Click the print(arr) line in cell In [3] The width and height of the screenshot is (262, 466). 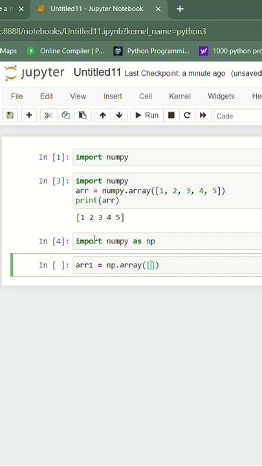tap(98, 201)
